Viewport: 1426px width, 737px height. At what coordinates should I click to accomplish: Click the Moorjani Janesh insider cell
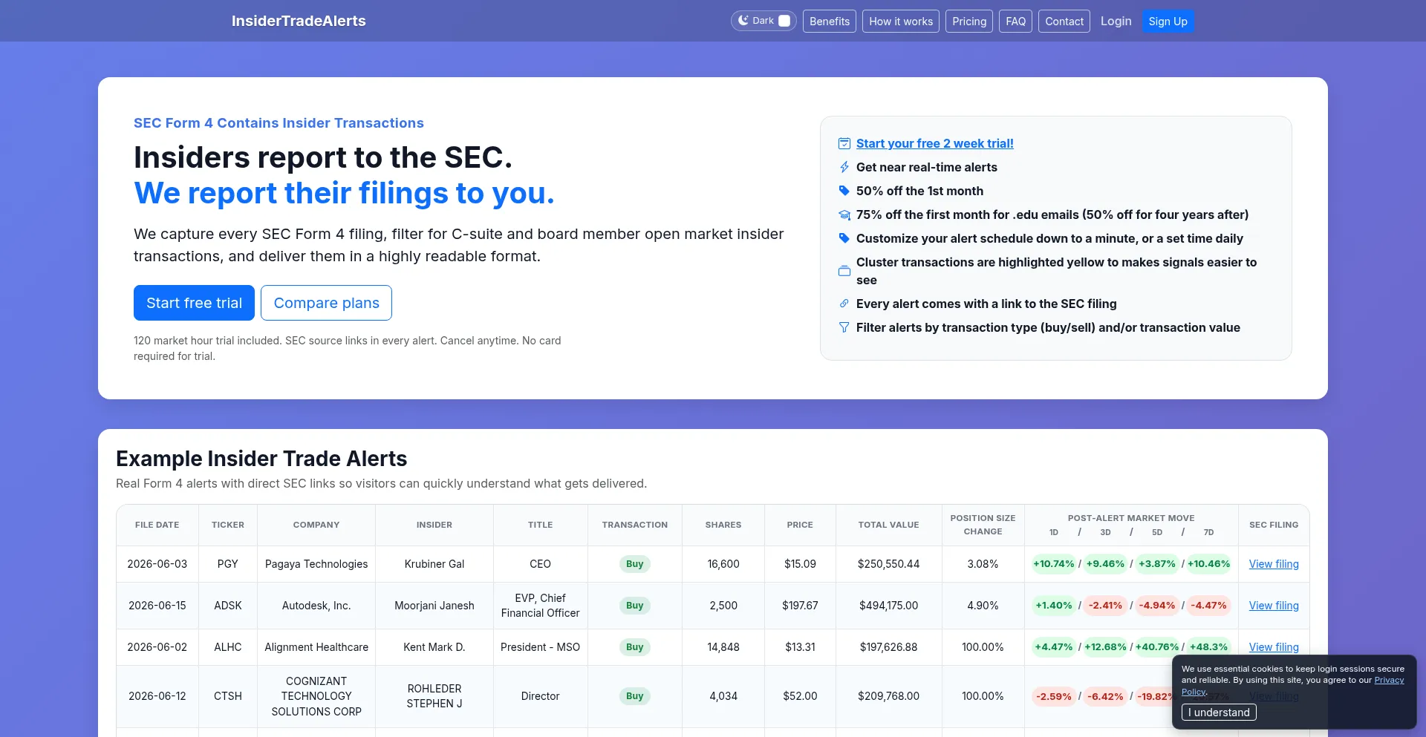pyautogui.click(x=434, y=606)
